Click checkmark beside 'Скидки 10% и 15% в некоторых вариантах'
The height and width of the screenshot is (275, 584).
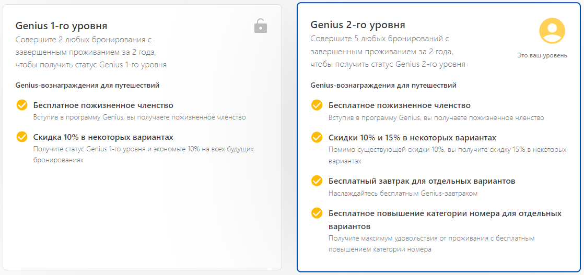point(317,137)
